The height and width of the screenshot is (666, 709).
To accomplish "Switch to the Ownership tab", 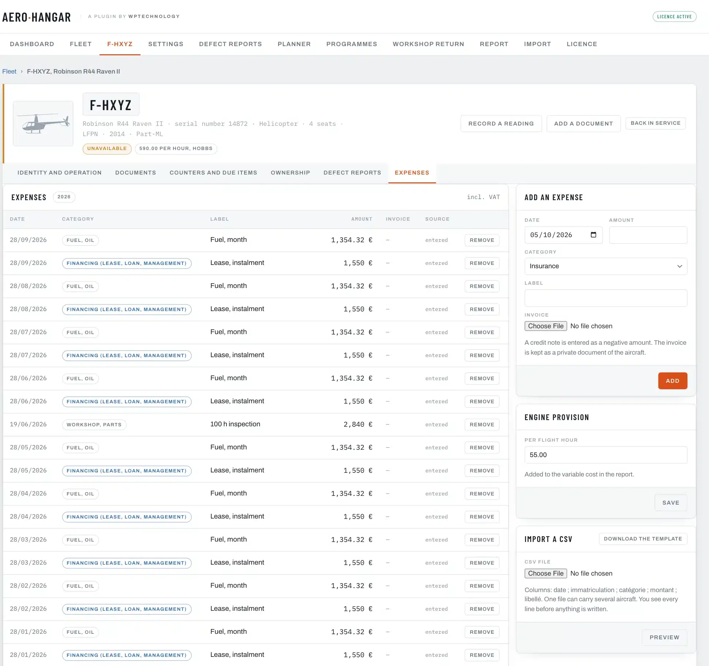I will pos(290,173).
